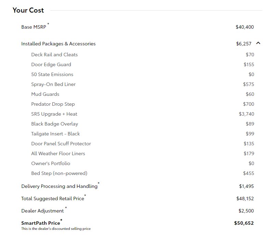Click the SmartPath Price asterisk marker
Screen dimensions: 276x236
tap(61, 220)
